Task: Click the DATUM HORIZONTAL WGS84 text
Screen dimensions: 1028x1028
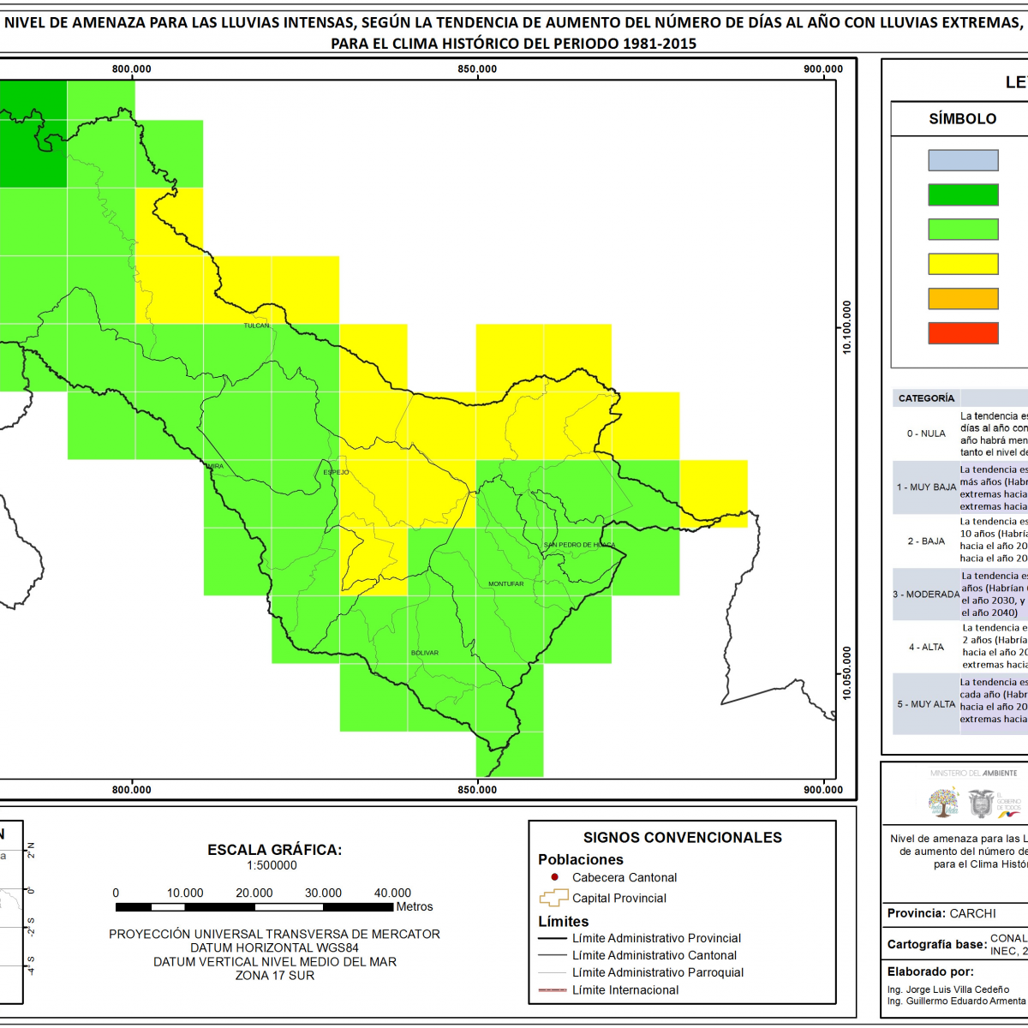Action: click(274, 948)
